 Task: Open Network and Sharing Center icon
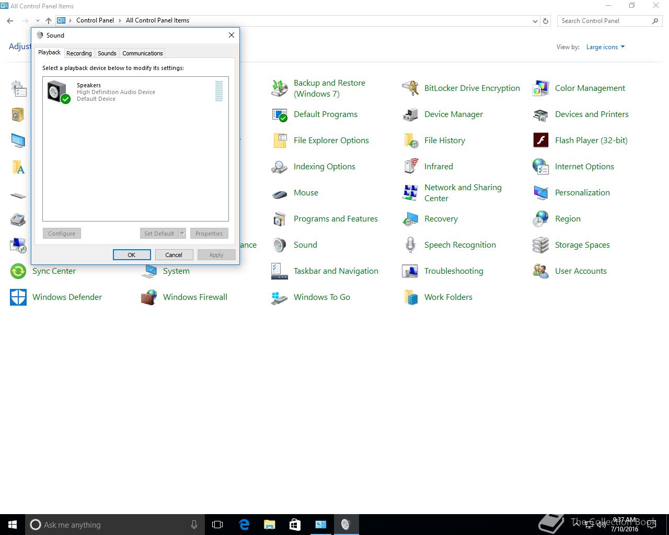pyautogui.click(x=410, y=193)
